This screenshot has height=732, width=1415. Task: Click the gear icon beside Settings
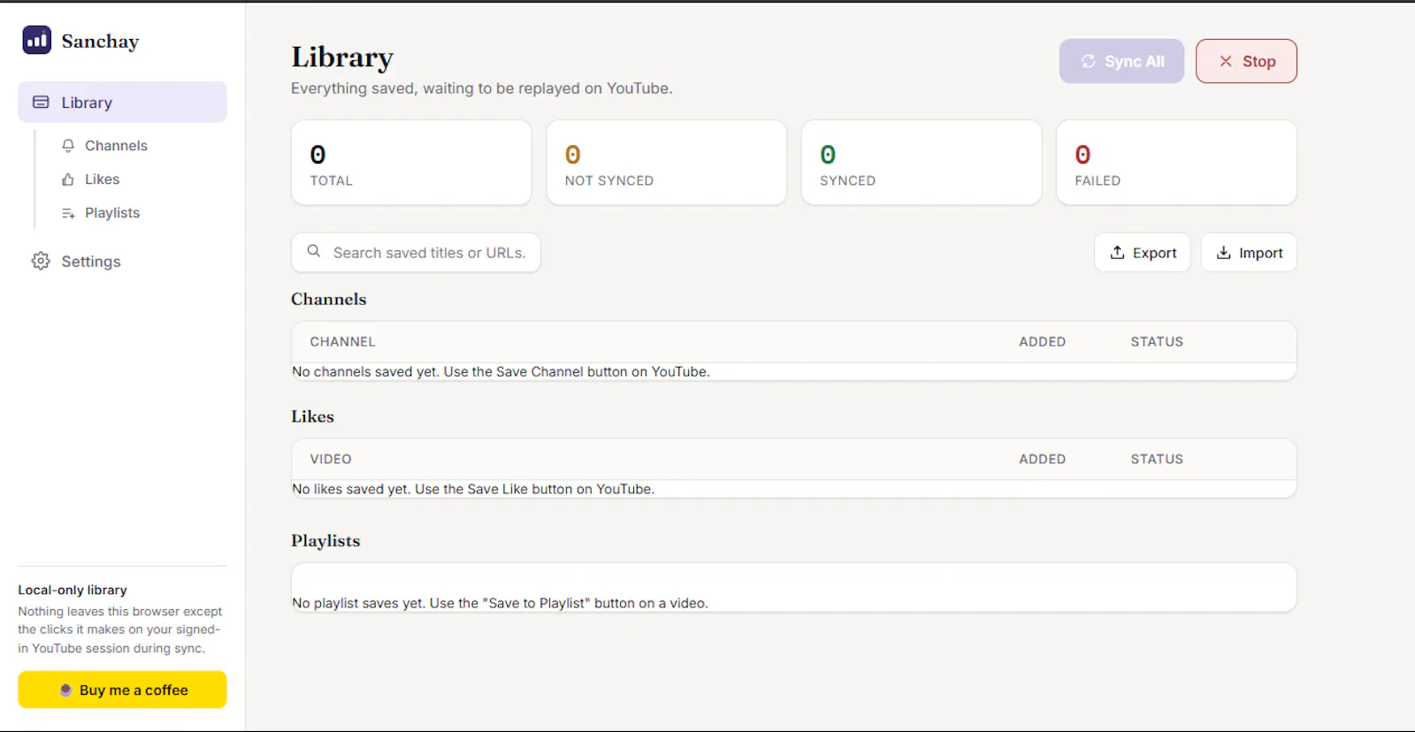[x=41, y=261]
